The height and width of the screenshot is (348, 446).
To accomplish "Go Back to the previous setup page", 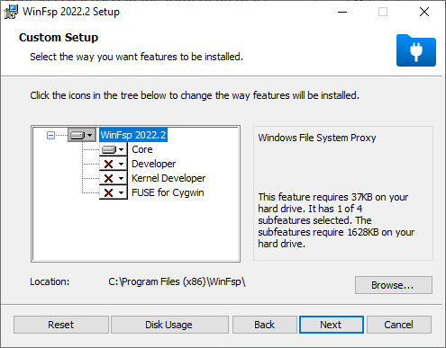I will pos(265,325).
